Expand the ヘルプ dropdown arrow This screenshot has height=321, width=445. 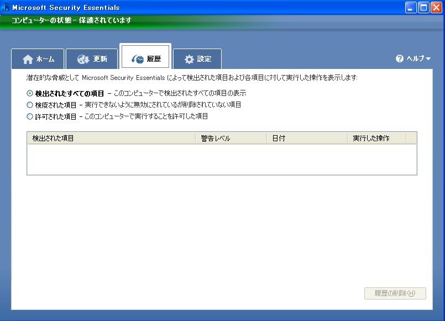click(x=428, y=59)
